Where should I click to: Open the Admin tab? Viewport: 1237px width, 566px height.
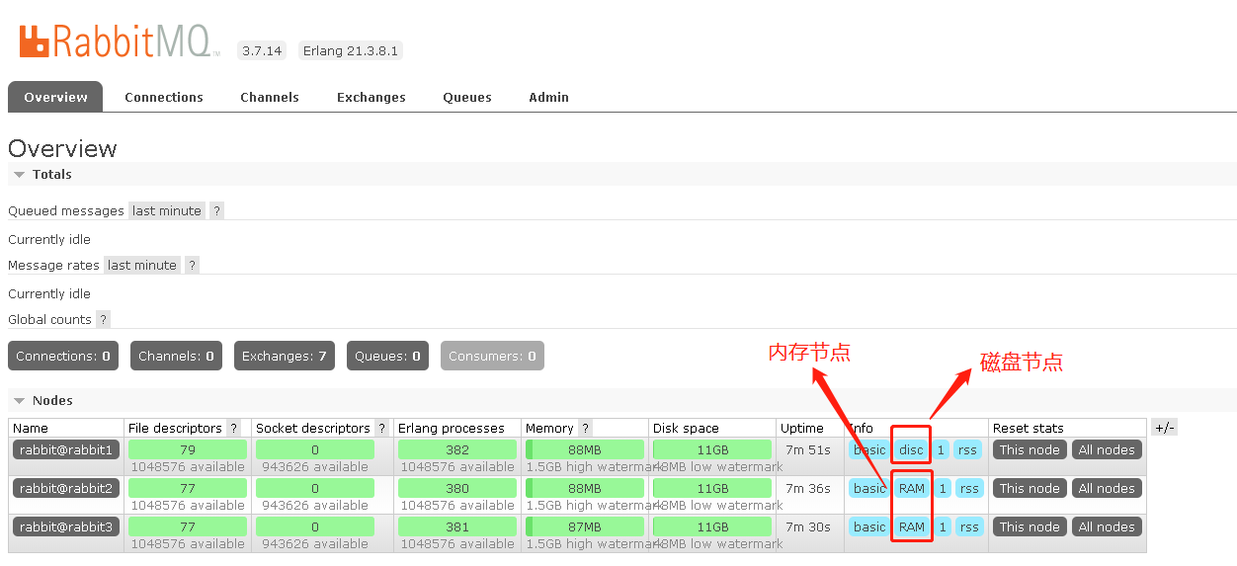(548, 97)
